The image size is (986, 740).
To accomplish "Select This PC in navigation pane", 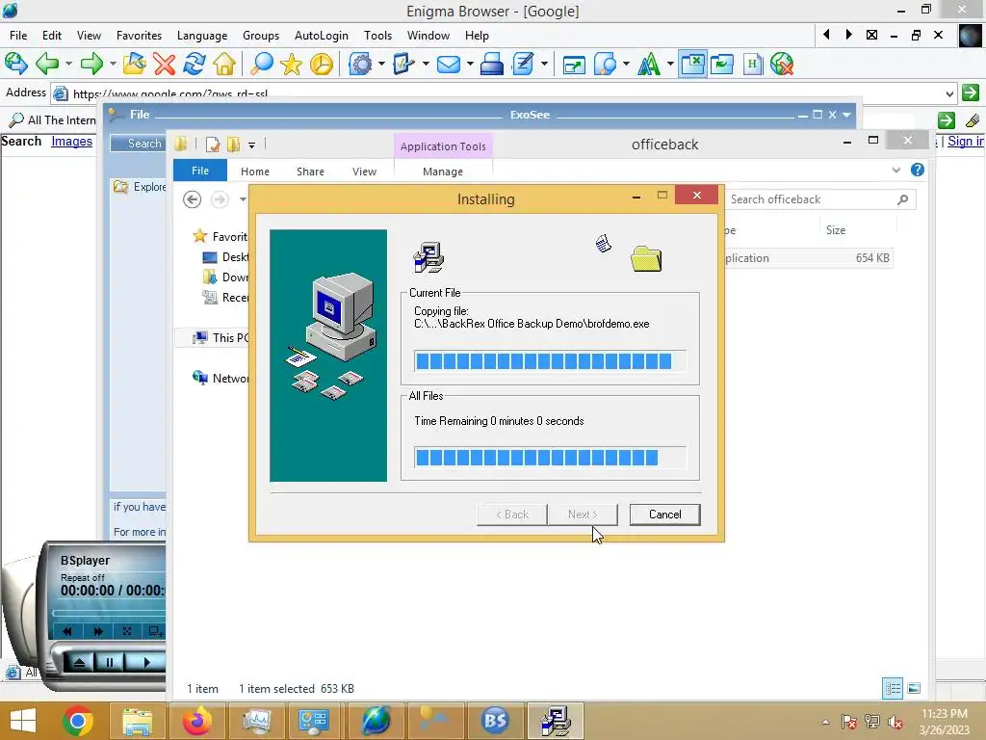I will tap(221, 338).
